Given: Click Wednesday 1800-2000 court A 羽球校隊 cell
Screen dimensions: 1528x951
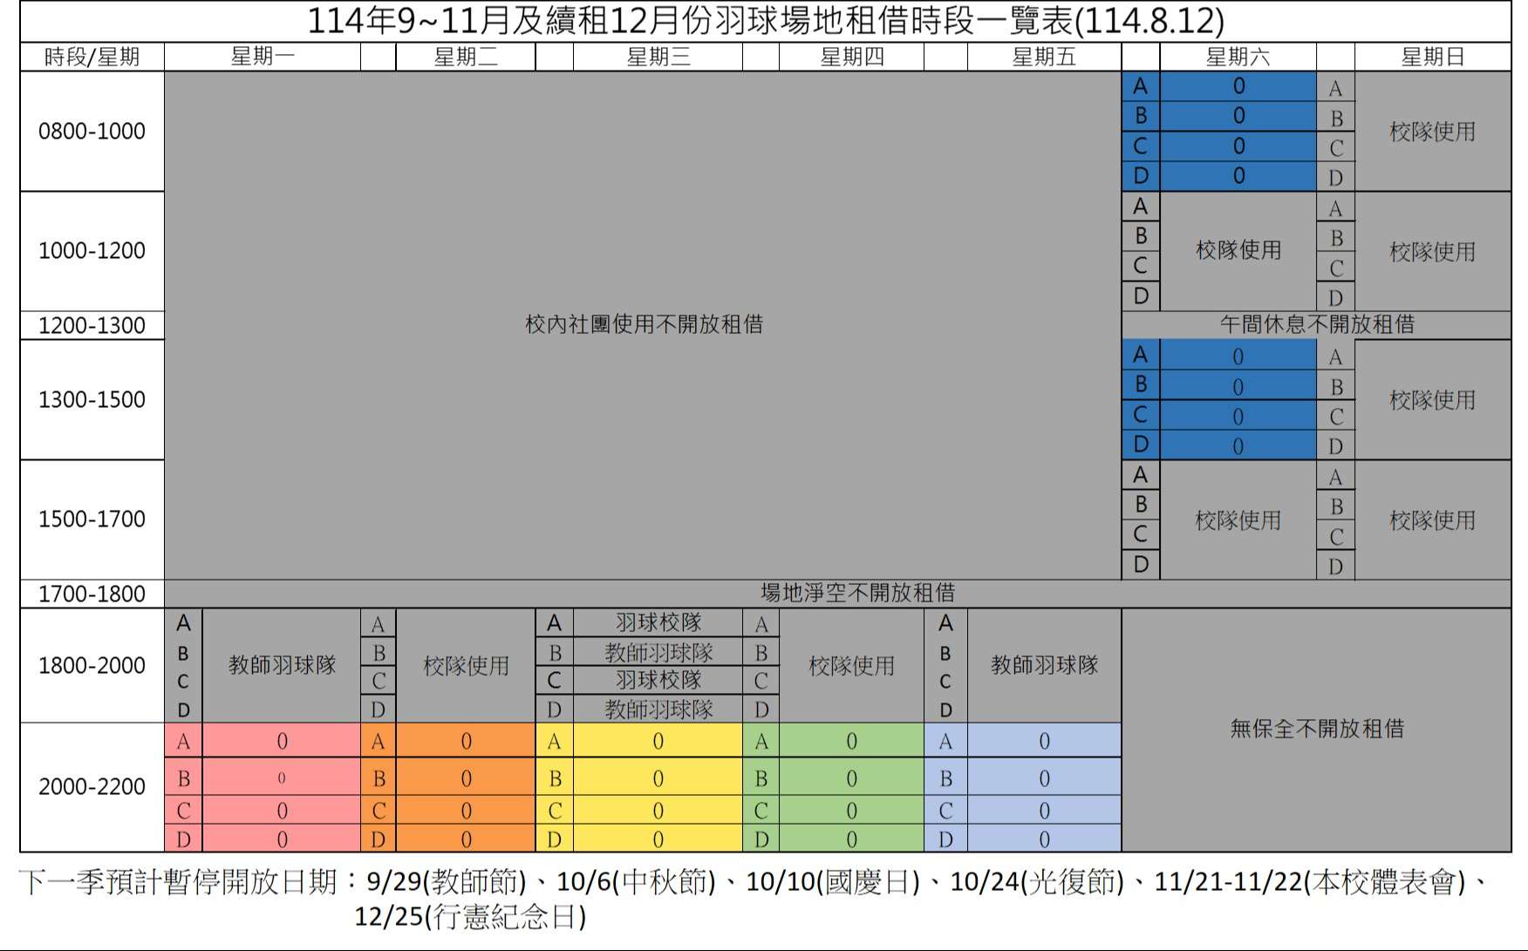Looking at the screenshot, I should coord(658,622).
